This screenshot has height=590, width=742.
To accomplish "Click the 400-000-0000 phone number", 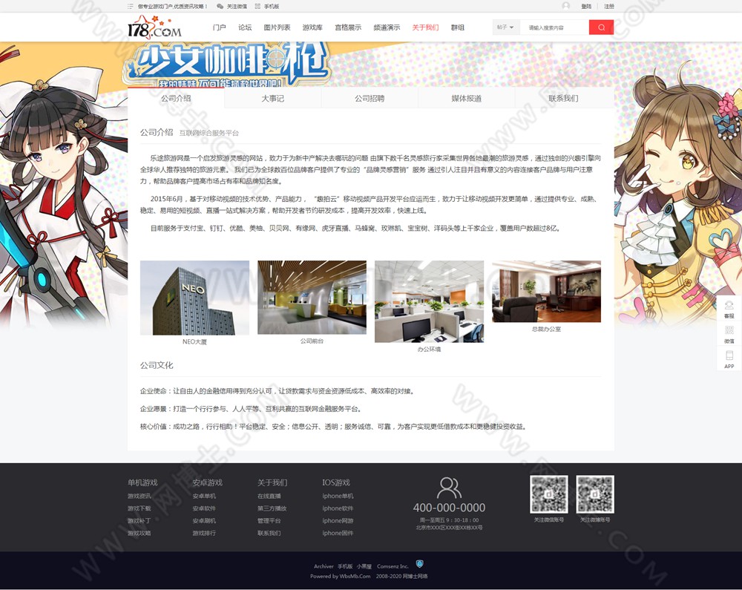I will tap(449, 508).
